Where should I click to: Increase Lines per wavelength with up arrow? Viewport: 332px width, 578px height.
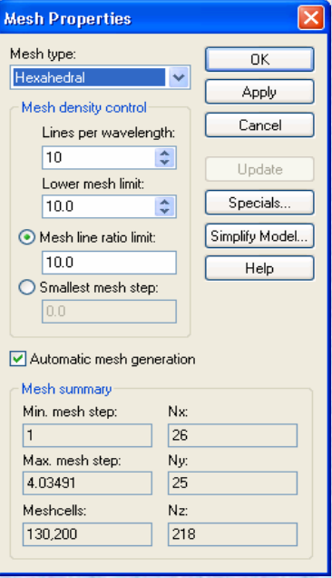coord(164,154)
